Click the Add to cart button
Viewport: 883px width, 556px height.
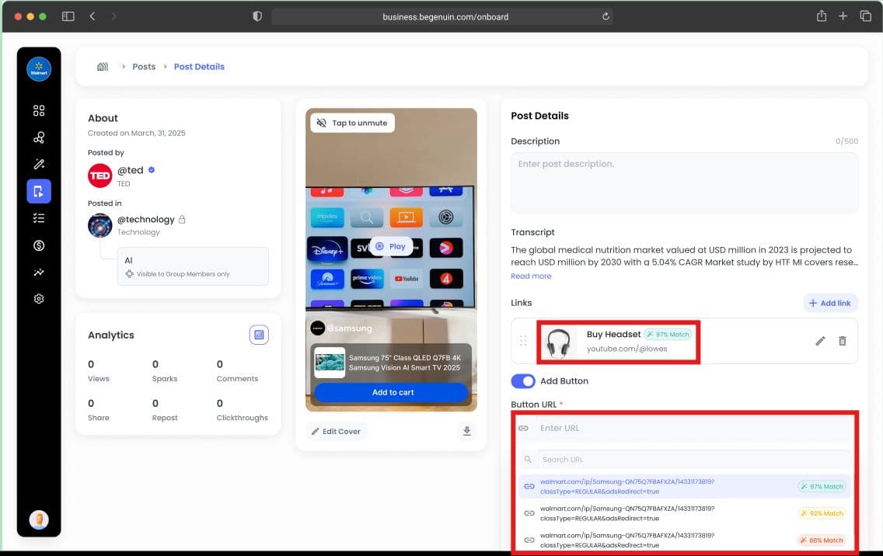pyautogui.click(x=392, y=392)
